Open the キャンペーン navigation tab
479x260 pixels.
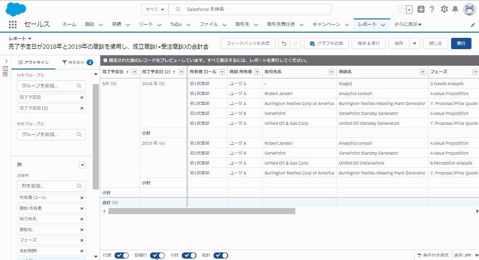326,25
